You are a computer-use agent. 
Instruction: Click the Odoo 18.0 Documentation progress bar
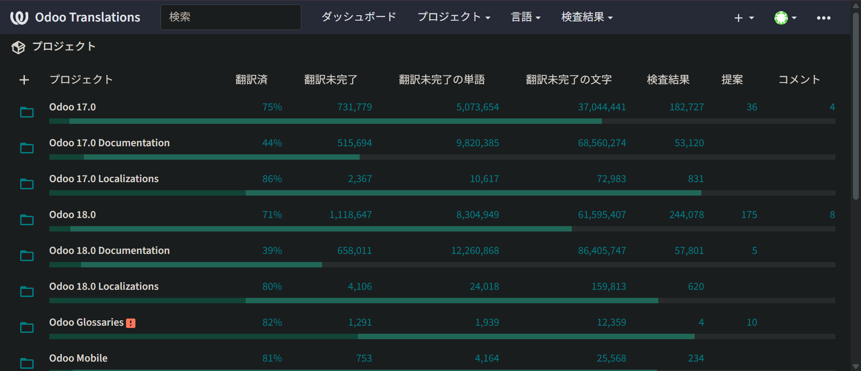click(x=442, y=265)
